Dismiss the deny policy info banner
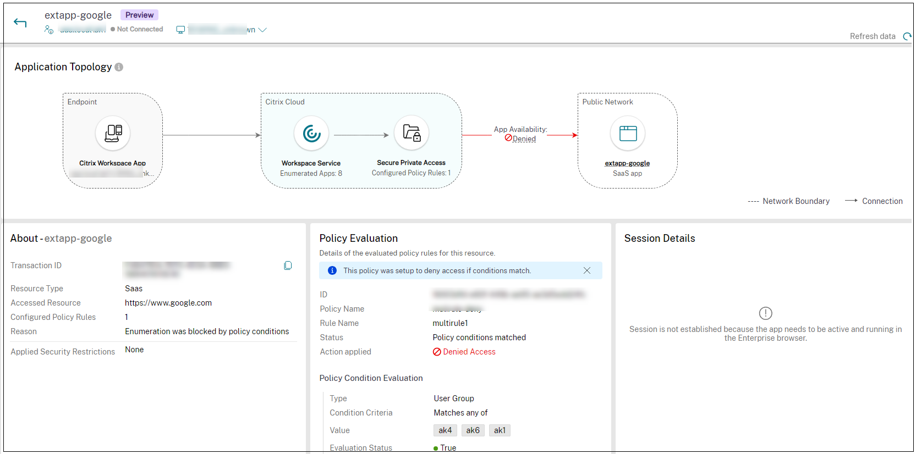 [x=587, y=270]
